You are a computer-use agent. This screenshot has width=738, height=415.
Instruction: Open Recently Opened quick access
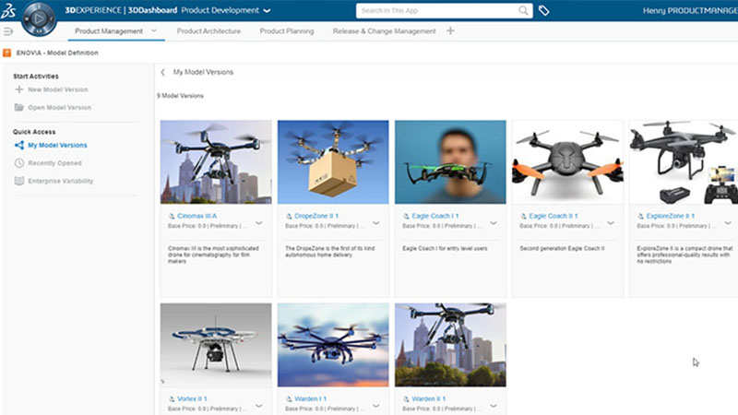click(x=54, y=163)
